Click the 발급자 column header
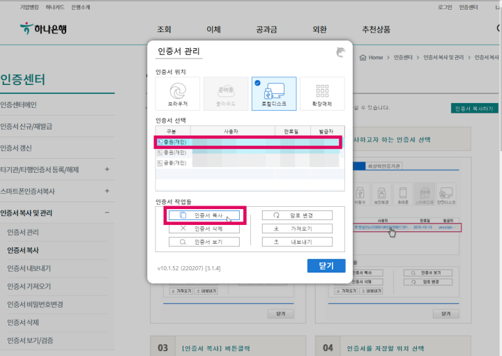Image resolution: width=502 pixels, height=356 pixels. pyautogui.click(x=327, y=131)
